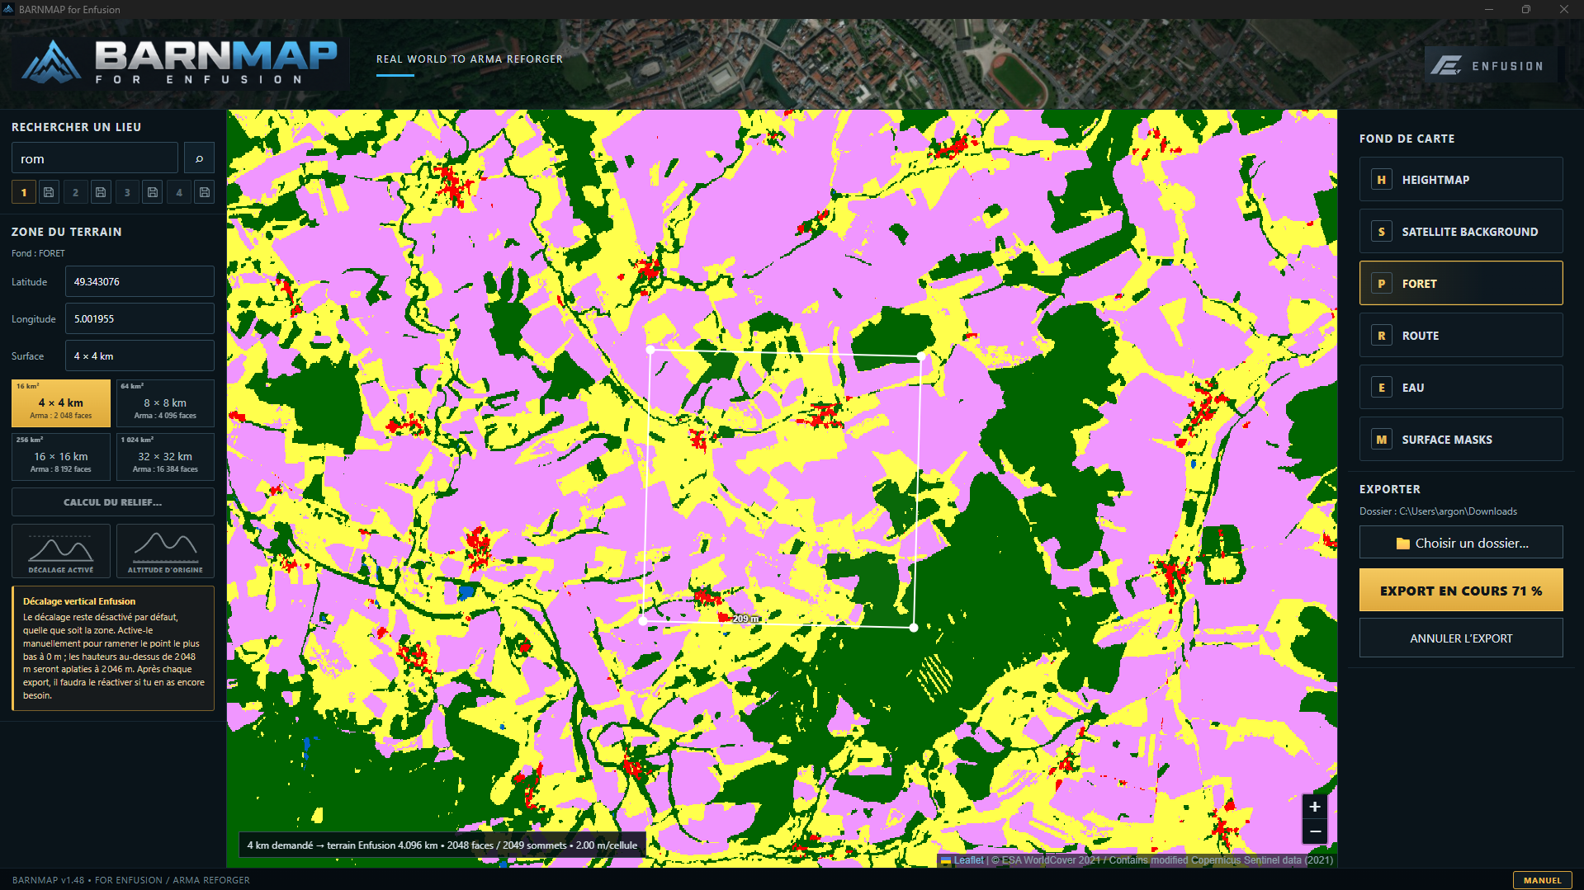Image resolution: width=1584 pixels, height=890 pixels.
Task: Open the Real World to Arma Reforger tab
Action: click(x=470, y=59)
